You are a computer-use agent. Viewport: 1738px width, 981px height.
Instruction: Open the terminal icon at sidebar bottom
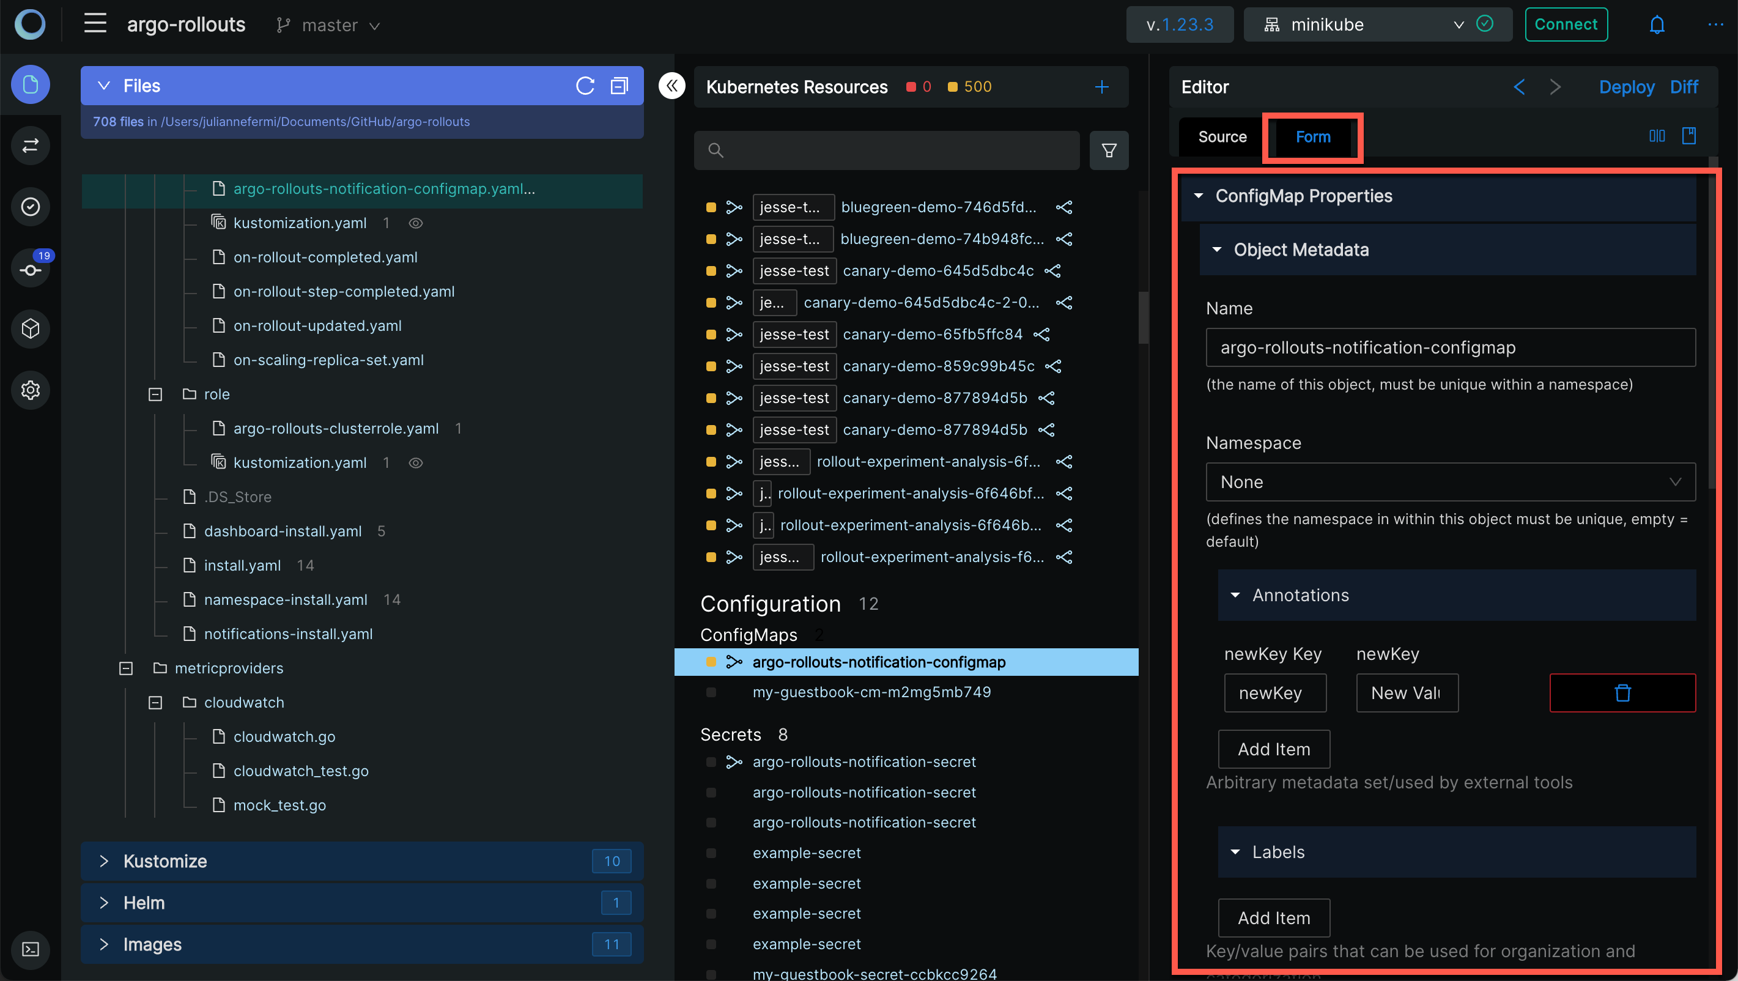click(31, 949)
